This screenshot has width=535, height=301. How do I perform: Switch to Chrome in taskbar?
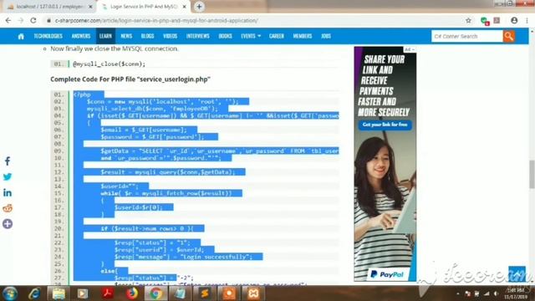[156, 293]
